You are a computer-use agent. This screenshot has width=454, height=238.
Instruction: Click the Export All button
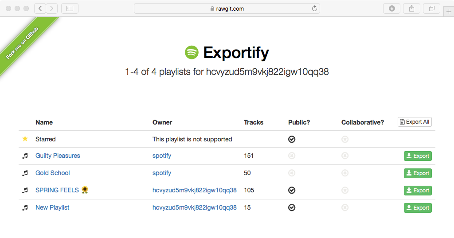415,122
